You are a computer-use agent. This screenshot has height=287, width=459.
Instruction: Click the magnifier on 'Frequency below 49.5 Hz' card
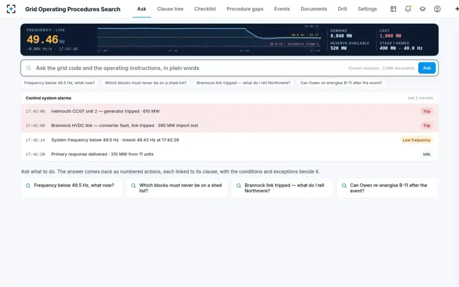[28, 185]
